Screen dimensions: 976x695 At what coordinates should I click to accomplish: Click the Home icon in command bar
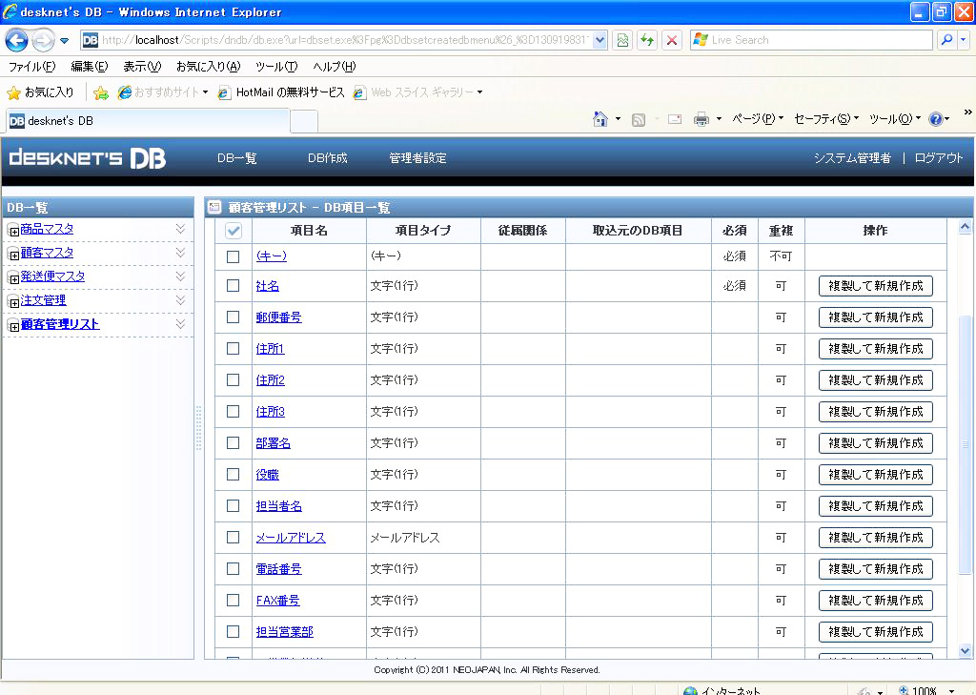[x=600, y=119]
